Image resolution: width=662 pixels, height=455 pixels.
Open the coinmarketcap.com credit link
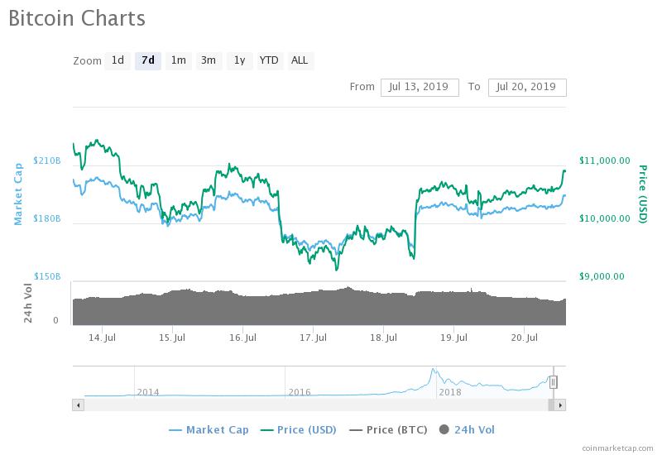616,446
